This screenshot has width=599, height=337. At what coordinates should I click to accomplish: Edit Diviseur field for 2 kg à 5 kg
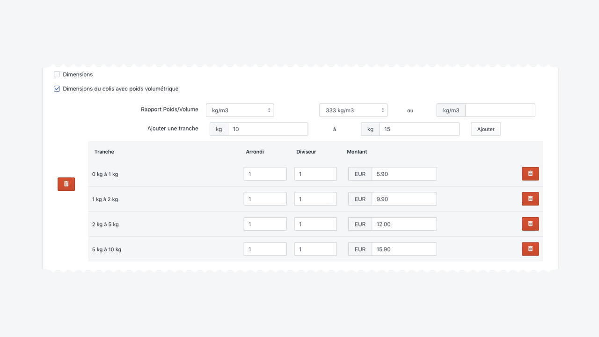(x=315, y=224)
